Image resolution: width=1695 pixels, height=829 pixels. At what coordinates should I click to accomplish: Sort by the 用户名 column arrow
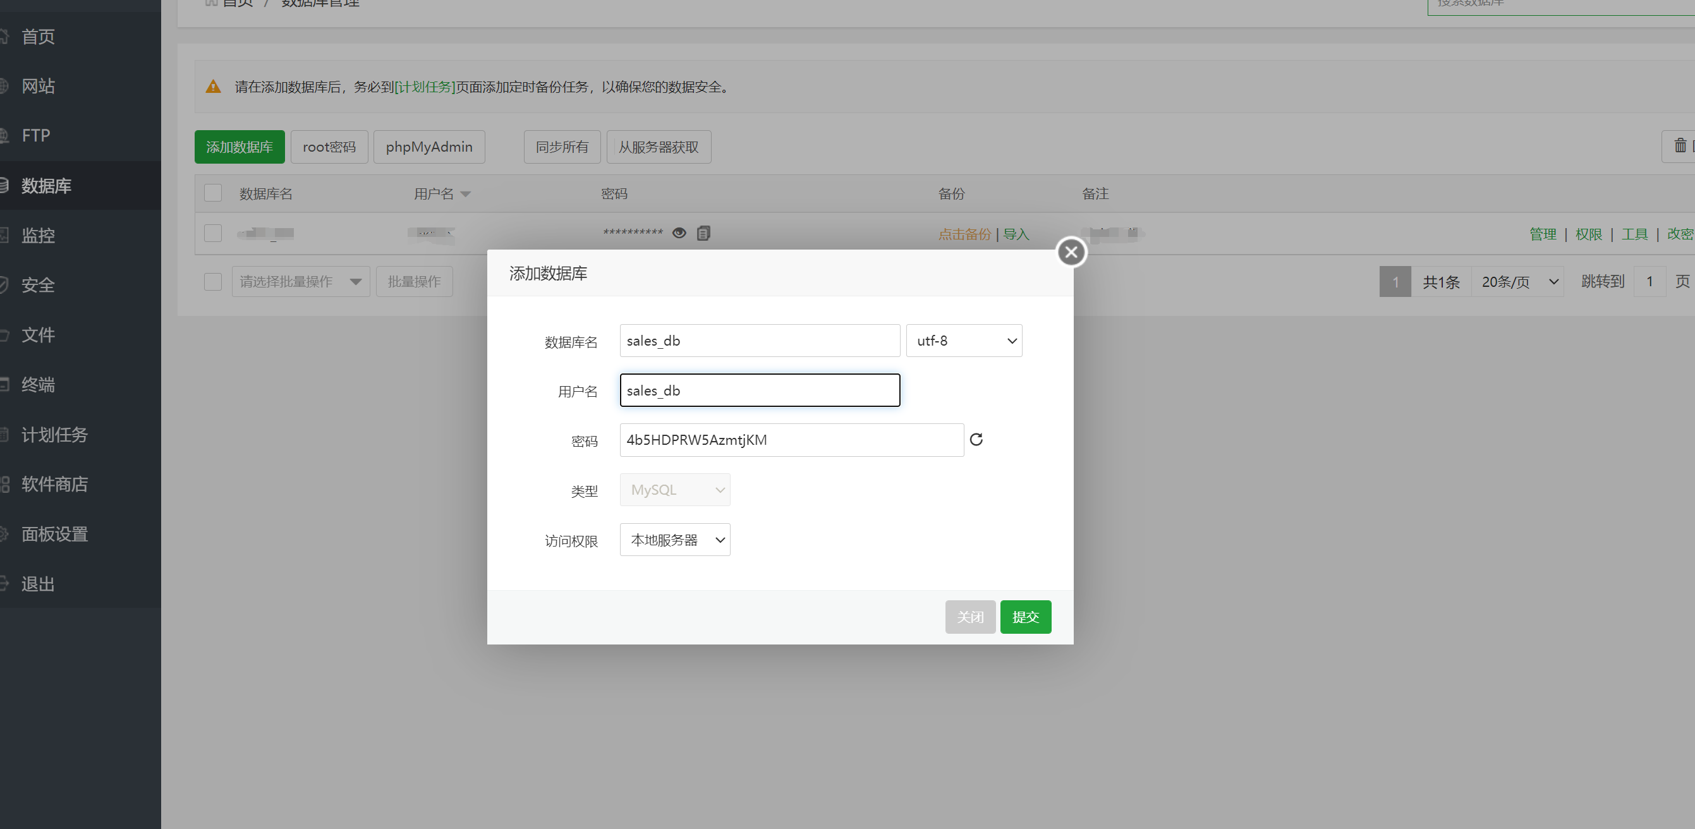click(x=466, y=194)
